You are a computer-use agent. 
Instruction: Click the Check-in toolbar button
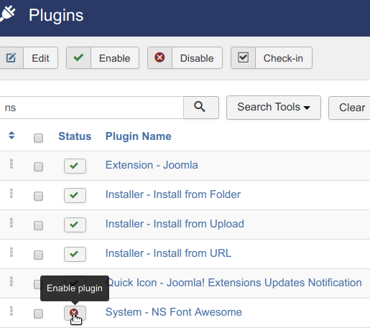click(272, 58)
